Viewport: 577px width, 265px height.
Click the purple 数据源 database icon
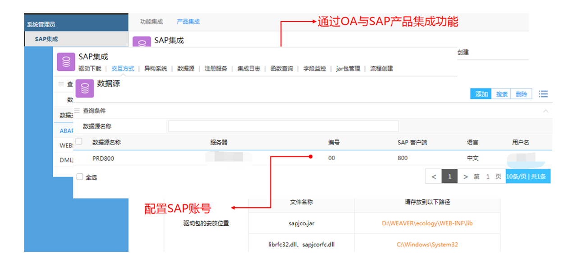coord(85,88)
